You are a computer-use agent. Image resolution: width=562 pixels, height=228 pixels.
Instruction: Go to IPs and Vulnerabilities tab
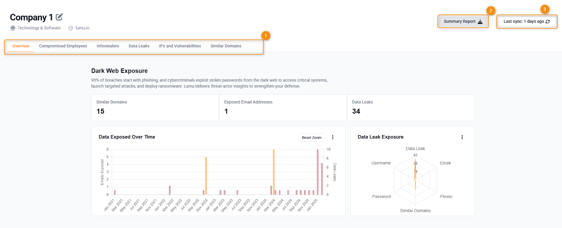tap(180, 46)
